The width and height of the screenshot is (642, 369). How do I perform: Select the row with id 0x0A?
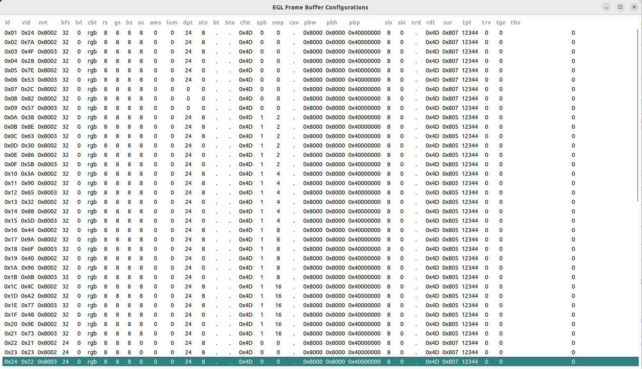click(x=320, y=117)
